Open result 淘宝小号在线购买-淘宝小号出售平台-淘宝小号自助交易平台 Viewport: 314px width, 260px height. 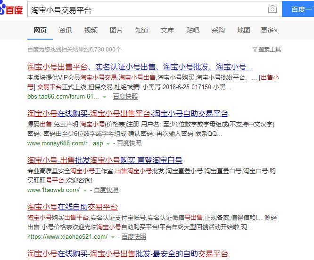point(128,113)
